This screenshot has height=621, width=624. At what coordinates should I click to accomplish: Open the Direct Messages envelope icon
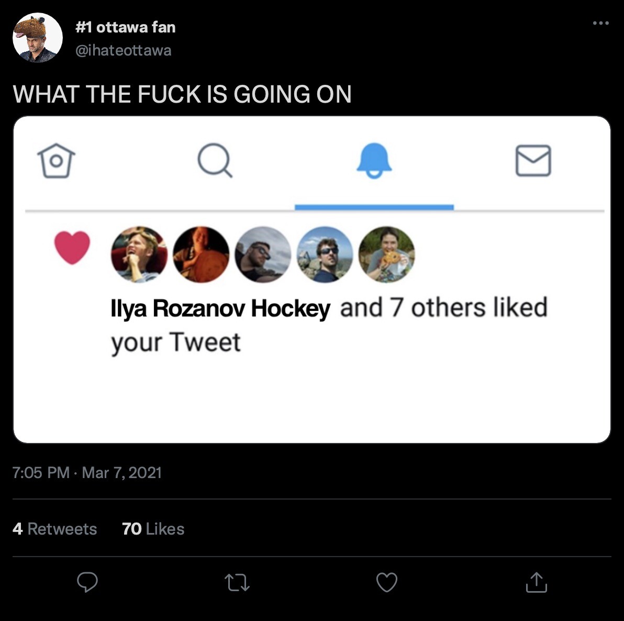(x=533, y=162)
